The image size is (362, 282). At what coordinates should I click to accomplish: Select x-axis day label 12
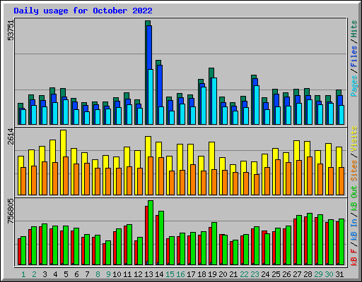coord(138,274)
